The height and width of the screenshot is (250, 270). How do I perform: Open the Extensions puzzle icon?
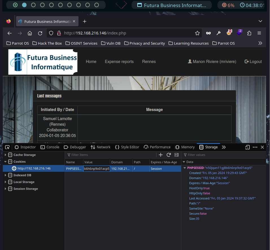click(x=249, y=33)
